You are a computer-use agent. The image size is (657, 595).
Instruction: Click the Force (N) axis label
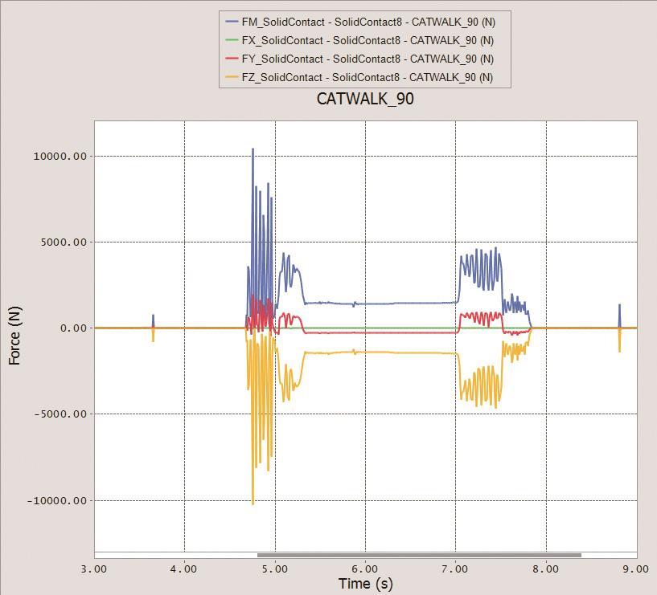(x=14, y=336)
